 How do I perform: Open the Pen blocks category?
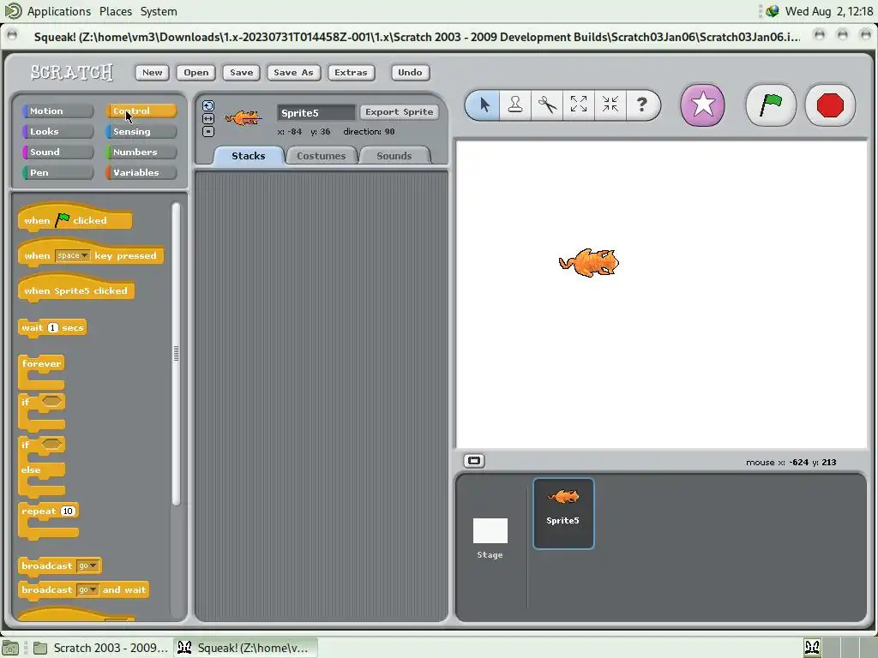click(x=57, y=172)
